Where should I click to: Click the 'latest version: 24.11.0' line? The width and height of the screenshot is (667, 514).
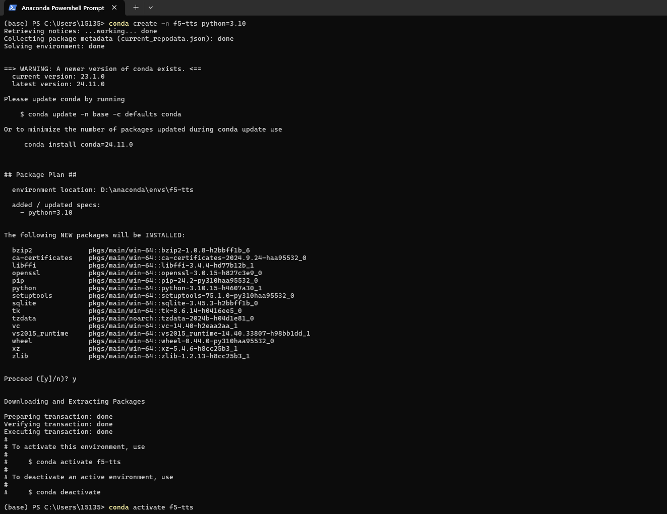[58, 84]
